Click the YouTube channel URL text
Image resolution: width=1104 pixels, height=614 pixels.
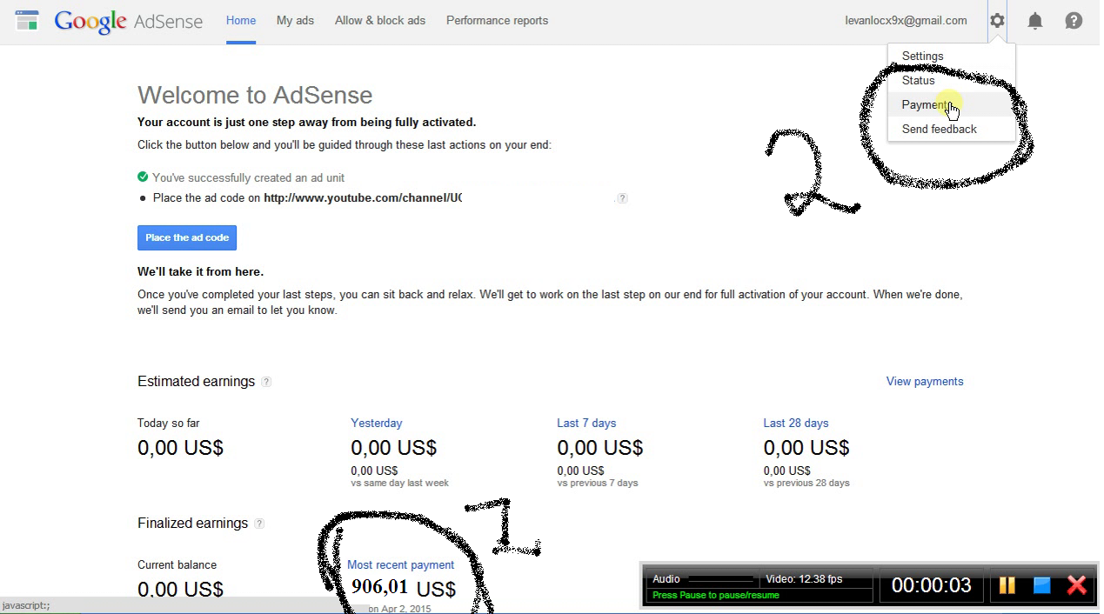(363, 198)
